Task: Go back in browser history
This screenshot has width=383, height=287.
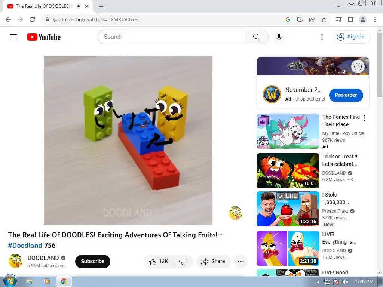Action: (x=8, y=19)
